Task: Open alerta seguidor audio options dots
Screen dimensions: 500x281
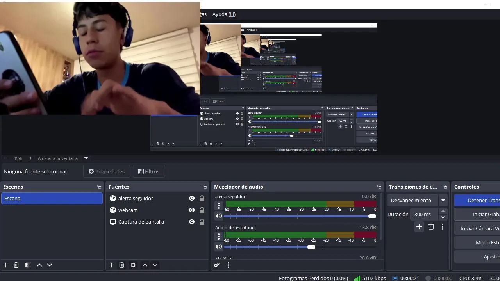Action: [219, 205]
